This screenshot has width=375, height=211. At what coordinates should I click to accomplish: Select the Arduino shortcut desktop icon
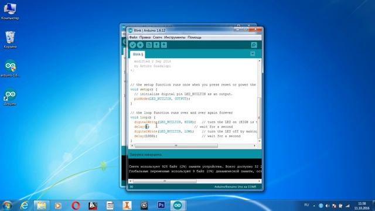(10, 97)
